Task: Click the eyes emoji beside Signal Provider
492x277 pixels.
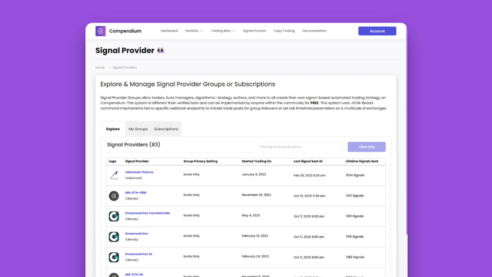Action: pyautogui.click(x=161, y=51)
